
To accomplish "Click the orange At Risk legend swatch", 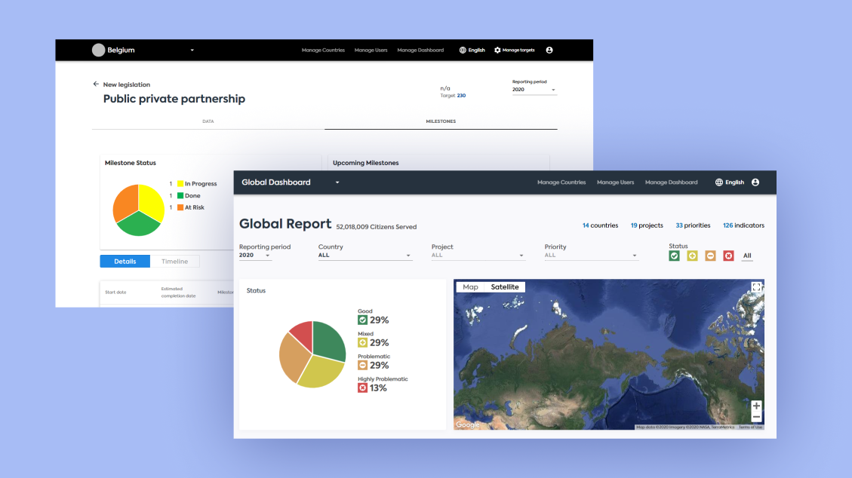I will click(x=180, y=207).
